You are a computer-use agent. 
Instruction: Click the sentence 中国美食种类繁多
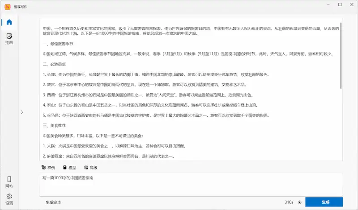pos(93,136)
